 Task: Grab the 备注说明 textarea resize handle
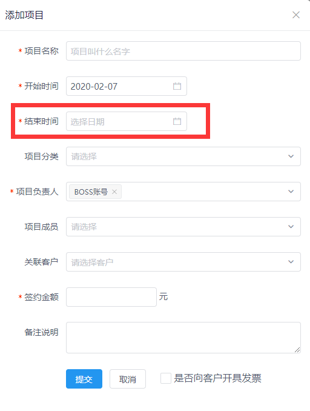[x=297, y=350]
